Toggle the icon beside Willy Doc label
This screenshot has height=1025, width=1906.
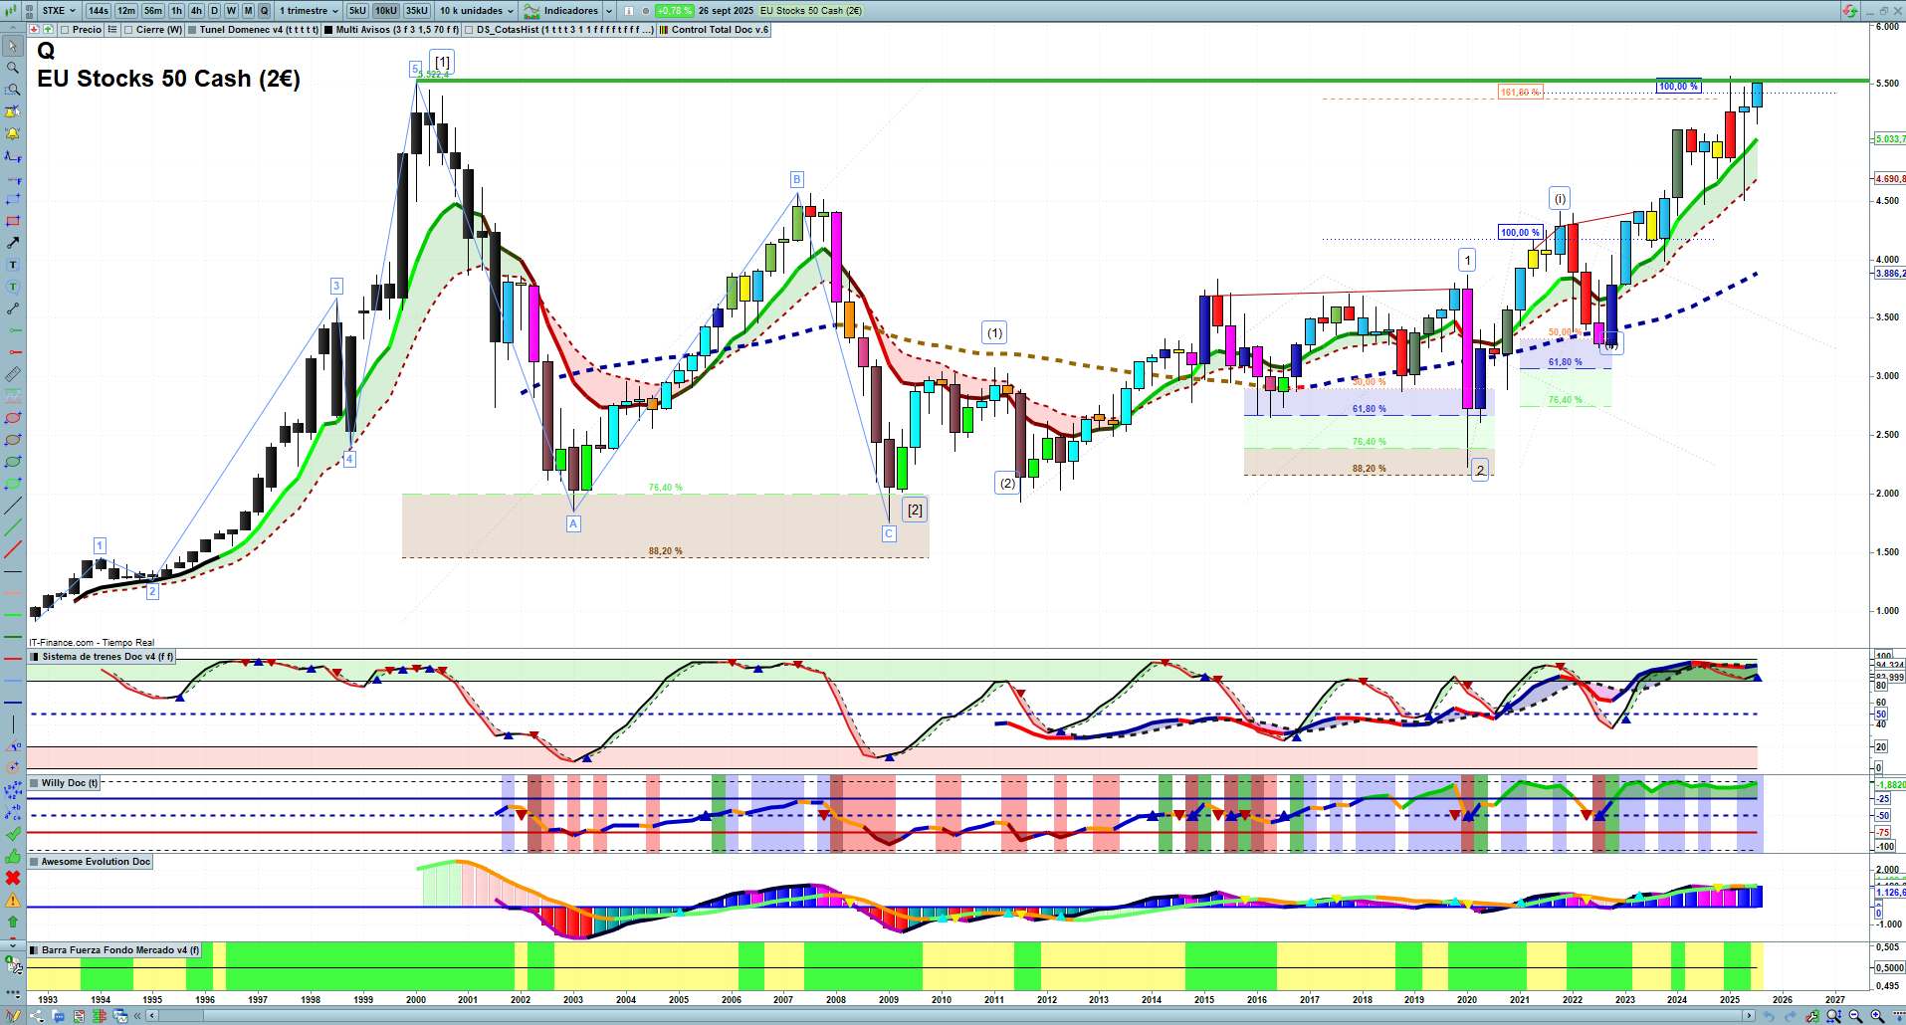[x=35, y=783]
